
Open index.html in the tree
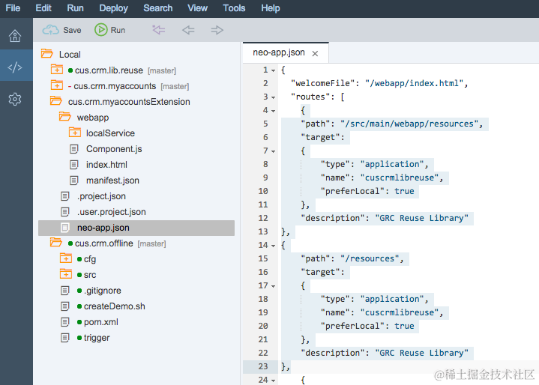(x=106, y=165)
